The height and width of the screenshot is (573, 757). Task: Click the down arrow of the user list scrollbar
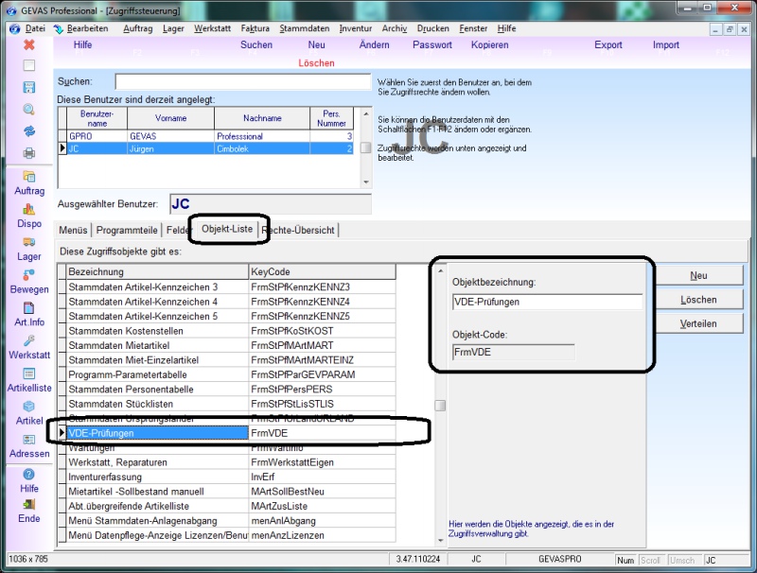366,182
